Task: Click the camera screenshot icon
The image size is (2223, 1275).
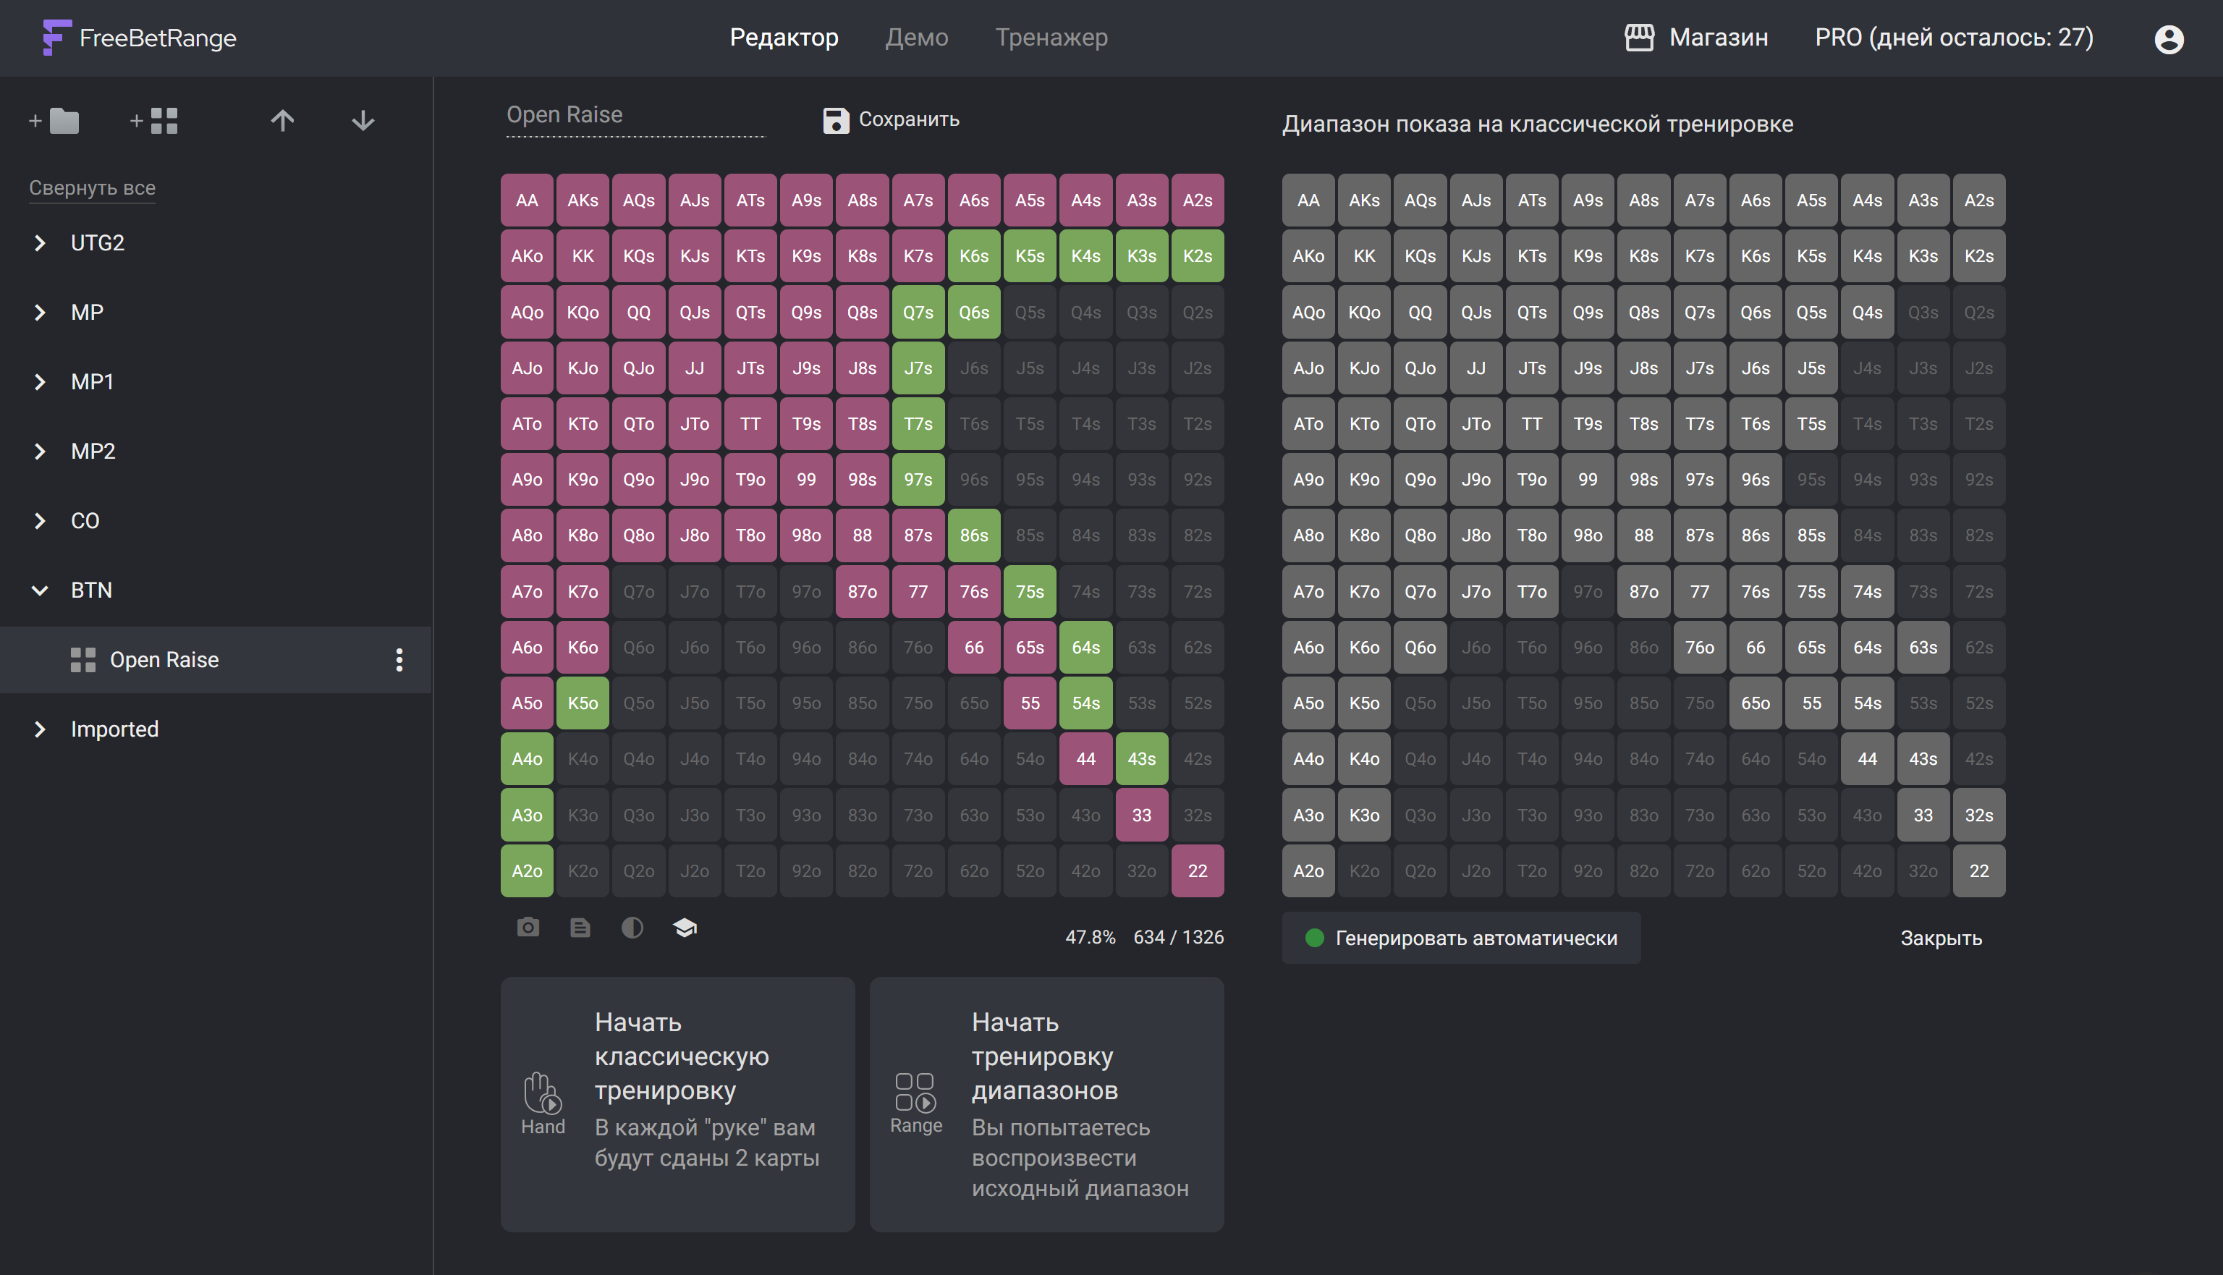Action: point(528,928)
